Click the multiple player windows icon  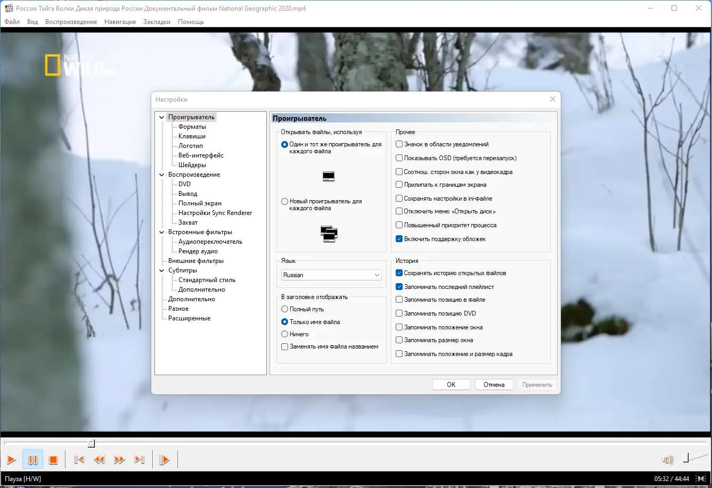coord(329,234)
